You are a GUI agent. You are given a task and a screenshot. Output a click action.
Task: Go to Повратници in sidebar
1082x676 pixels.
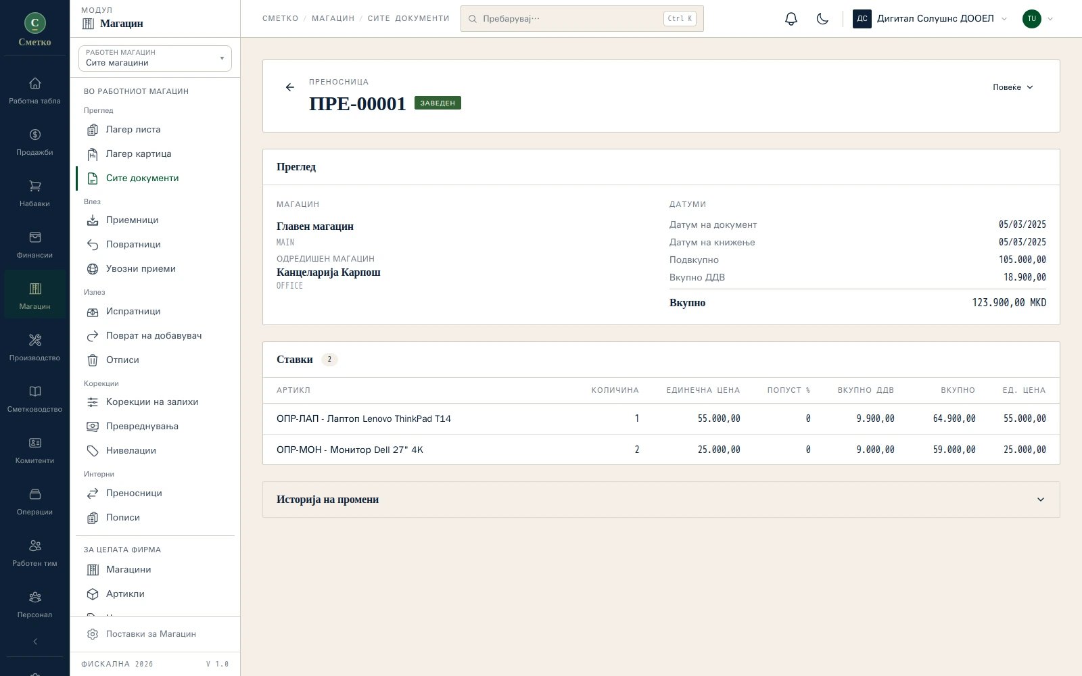click(x=155, y=245)
